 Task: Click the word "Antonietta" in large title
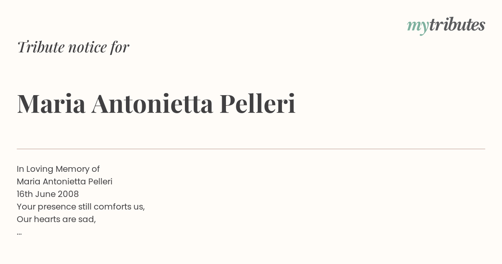click(152, 104)
